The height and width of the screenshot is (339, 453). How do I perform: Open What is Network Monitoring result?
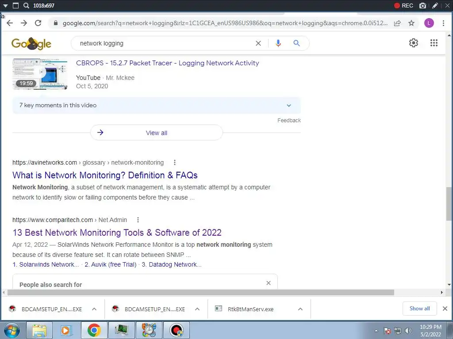coord(105,175)
